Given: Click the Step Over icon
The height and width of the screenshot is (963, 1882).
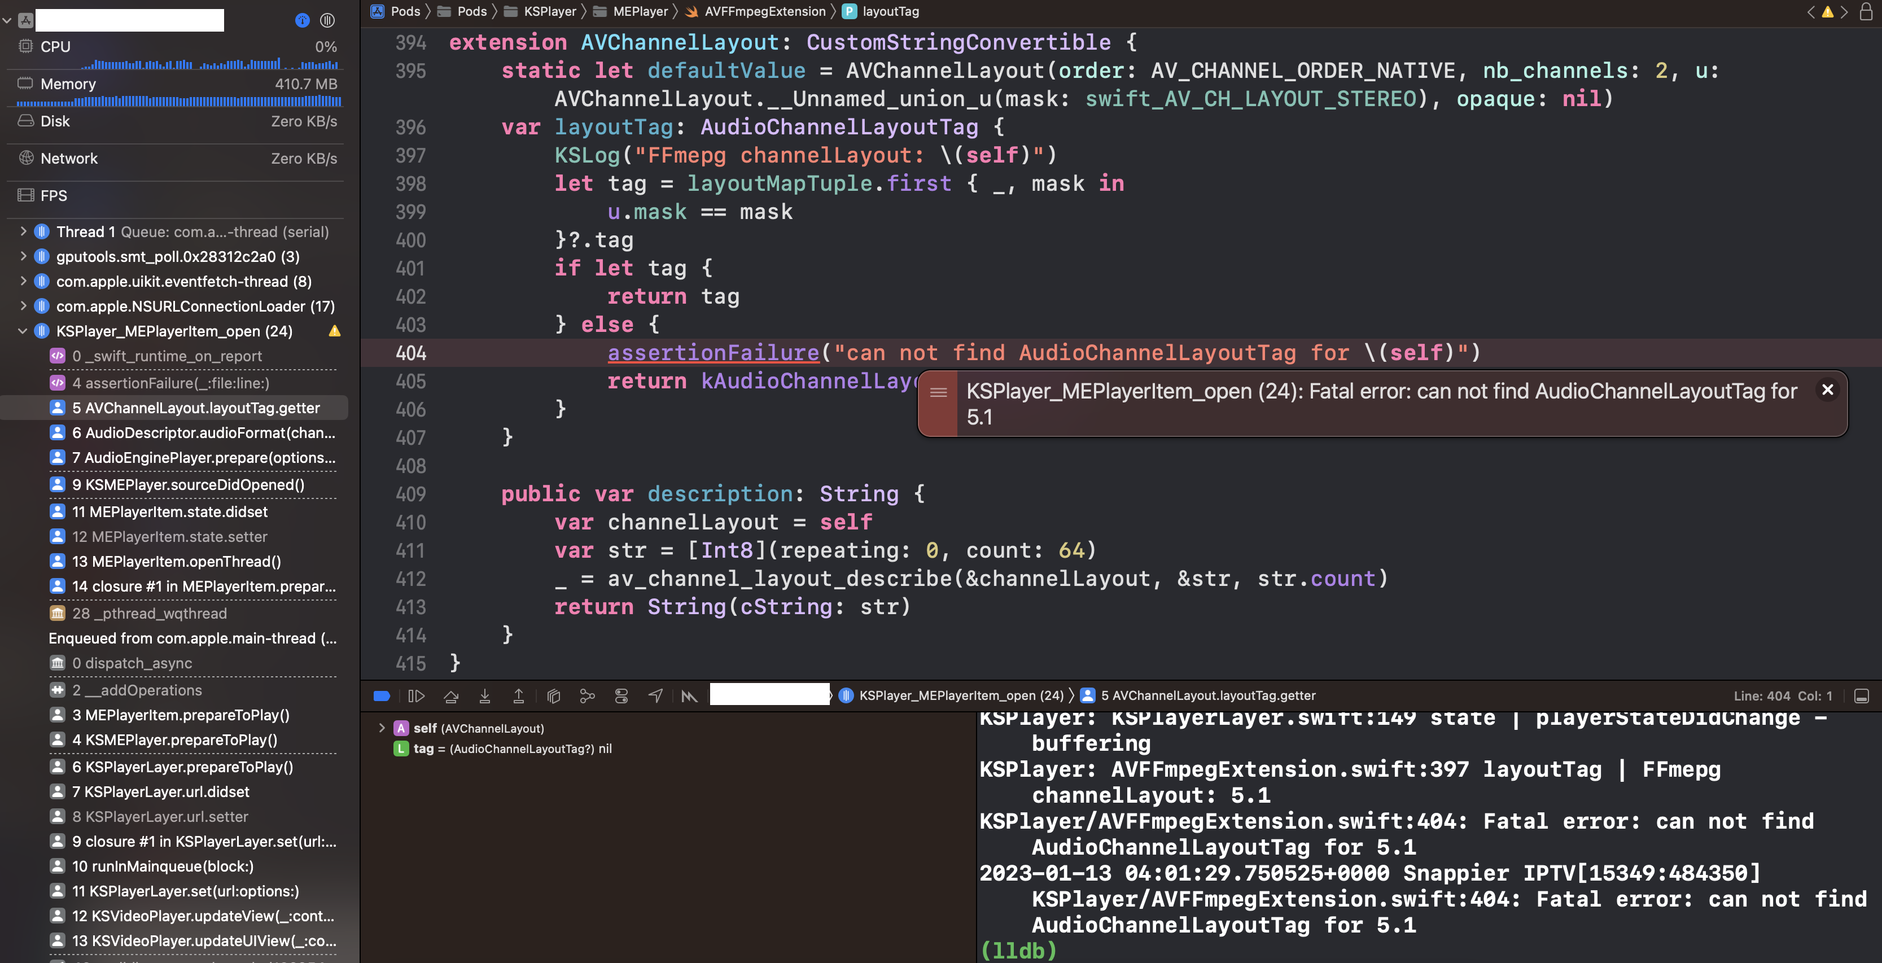Looking at the screenshot, I should [x=451, y=695].
